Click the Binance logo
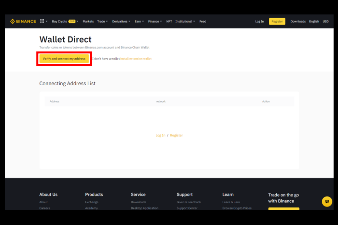This screenshot has width=338, height=225. [x=23, y=21]
